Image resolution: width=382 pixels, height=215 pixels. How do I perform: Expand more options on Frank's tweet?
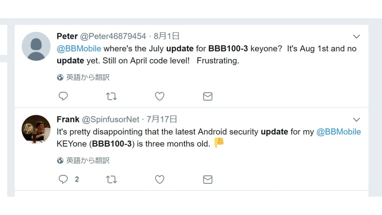point(356,119)
